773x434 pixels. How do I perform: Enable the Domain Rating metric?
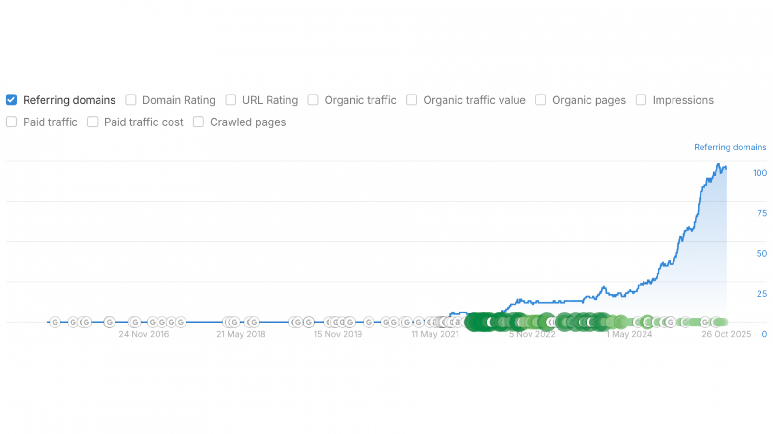(x=131, y=100)
